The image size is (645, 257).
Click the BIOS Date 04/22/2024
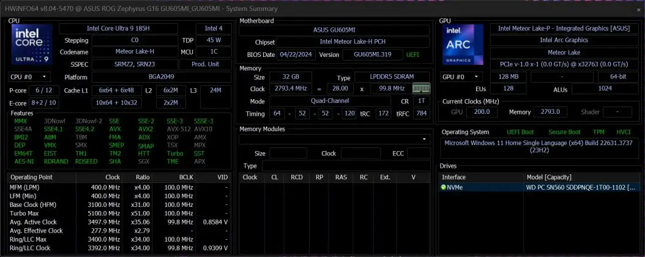point(296,54)
